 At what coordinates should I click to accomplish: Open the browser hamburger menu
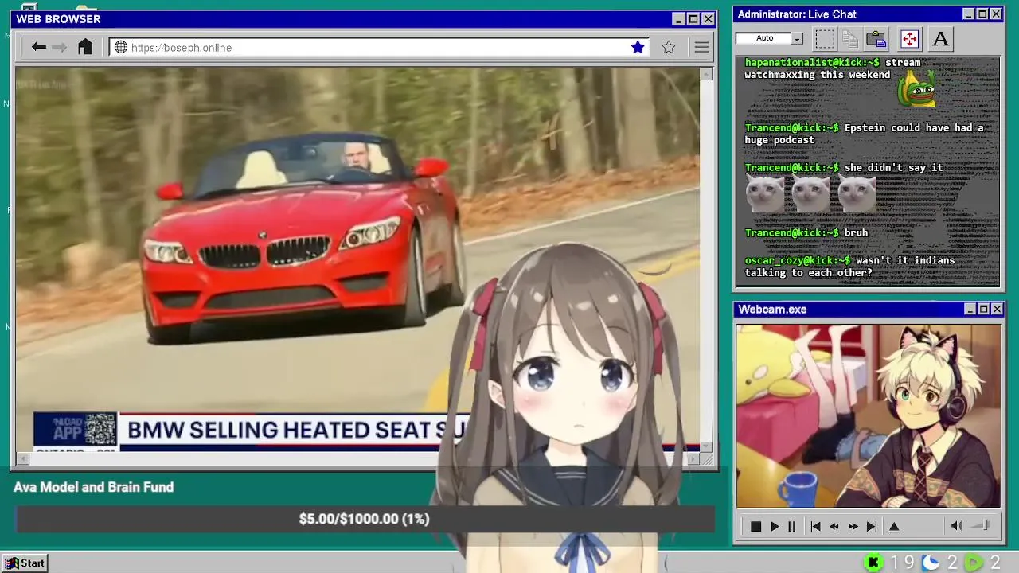coord(701,47)
